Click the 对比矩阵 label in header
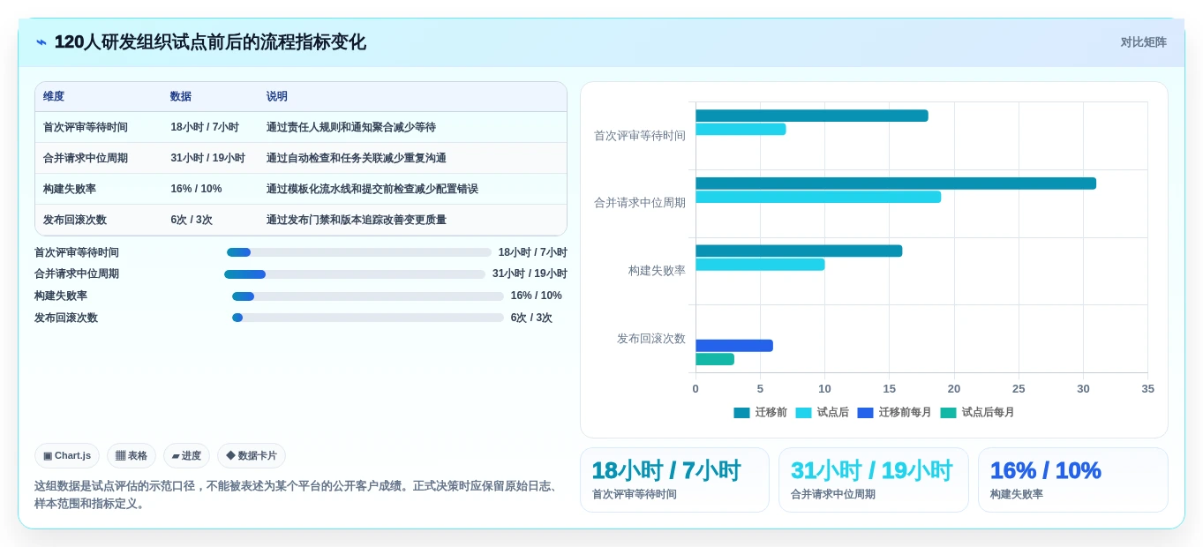Image resolution: width=1203 pixels, height=547 pixels. [x=1143, y=42]
